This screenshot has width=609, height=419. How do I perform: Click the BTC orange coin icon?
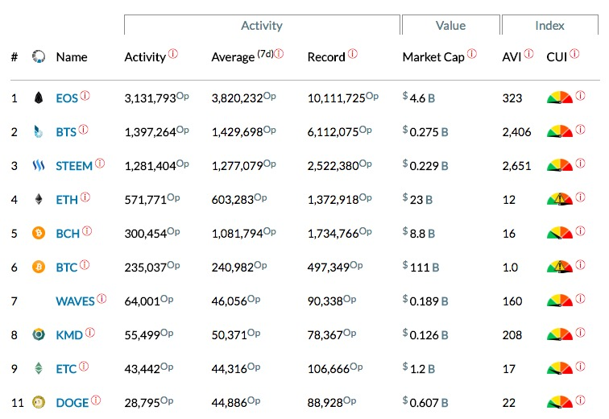pyautogui.click(x=39, y=267)
